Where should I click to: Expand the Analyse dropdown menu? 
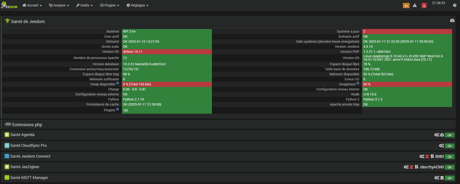[x=59, y=5]
